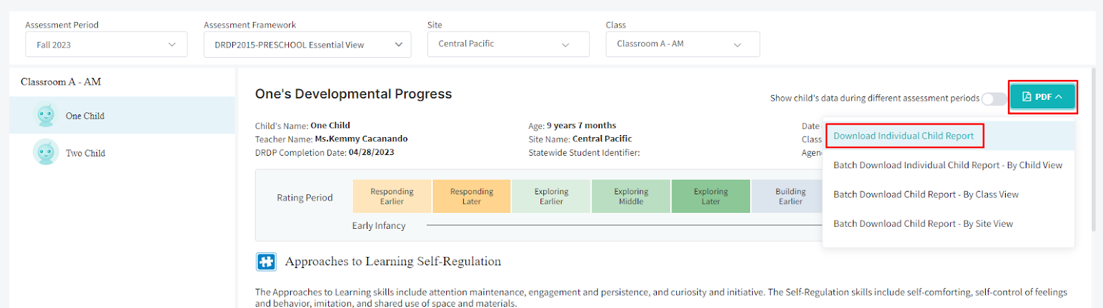This screenshot has width=1103, height=308.
Task: Select Batch Download Child Report - By Class View
Action: [x=925, y=194]
